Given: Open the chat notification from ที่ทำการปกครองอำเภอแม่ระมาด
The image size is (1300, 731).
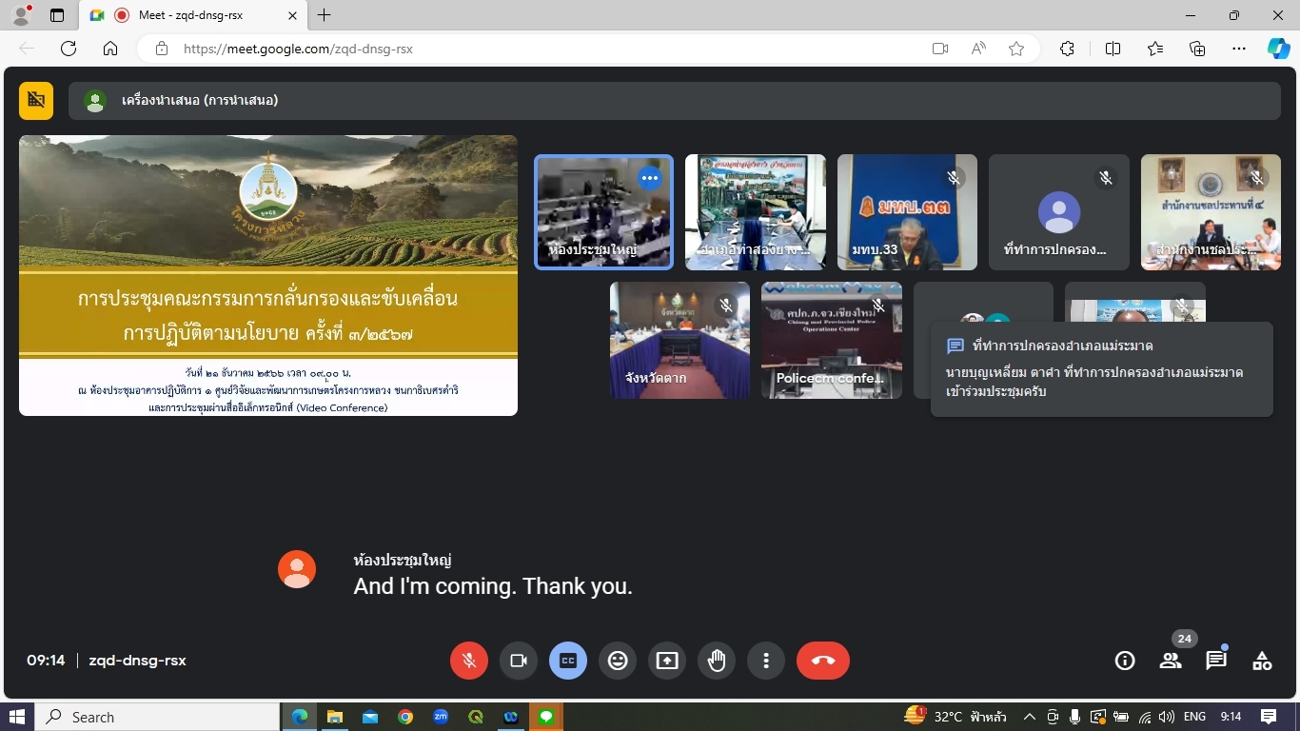Looking at the screenshot, I should pos(1102,369).
